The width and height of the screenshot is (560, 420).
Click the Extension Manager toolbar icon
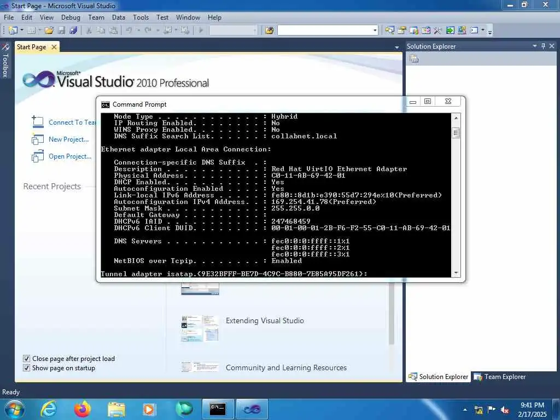click(462, 31)
